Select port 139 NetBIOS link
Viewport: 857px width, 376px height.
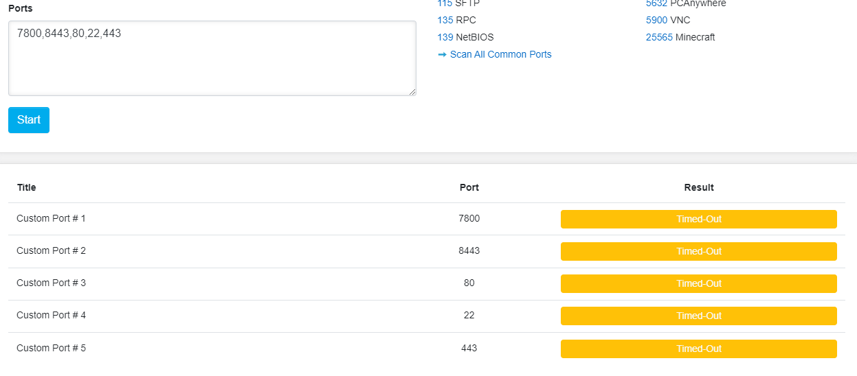445,37
